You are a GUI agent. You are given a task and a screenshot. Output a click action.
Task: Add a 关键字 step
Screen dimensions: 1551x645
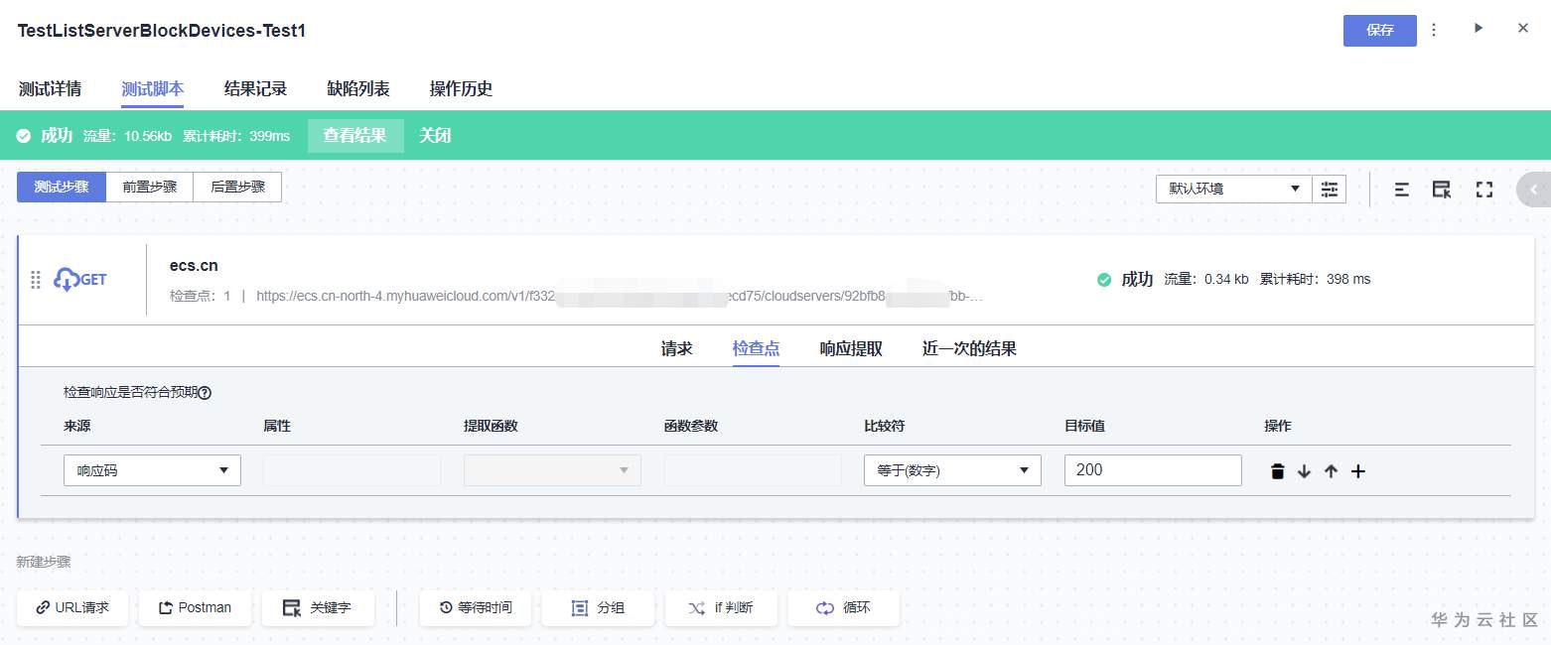click(x=318, y=607)
